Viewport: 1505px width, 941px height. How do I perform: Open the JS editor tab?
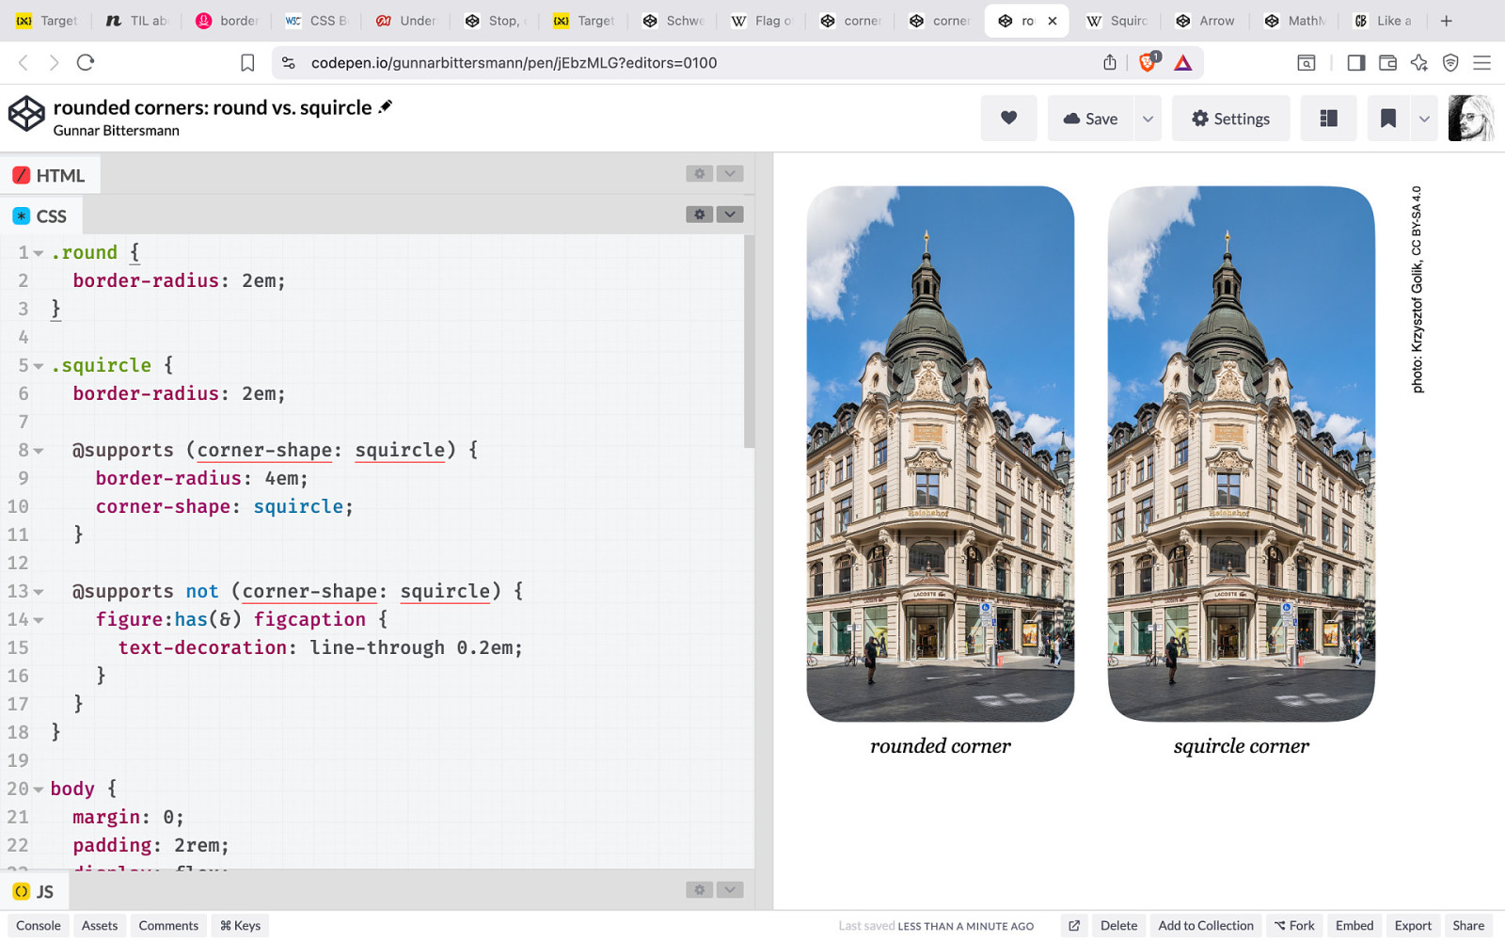[34, 891]
